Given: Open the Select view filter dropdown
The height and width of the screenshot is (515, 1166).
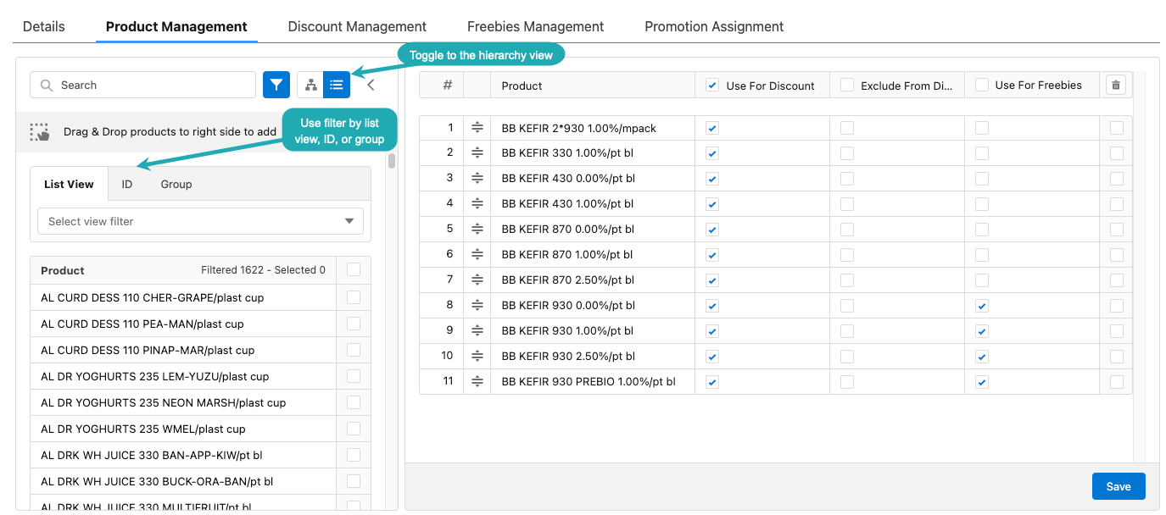Looking at the screenshot, I should click(200, 221).
